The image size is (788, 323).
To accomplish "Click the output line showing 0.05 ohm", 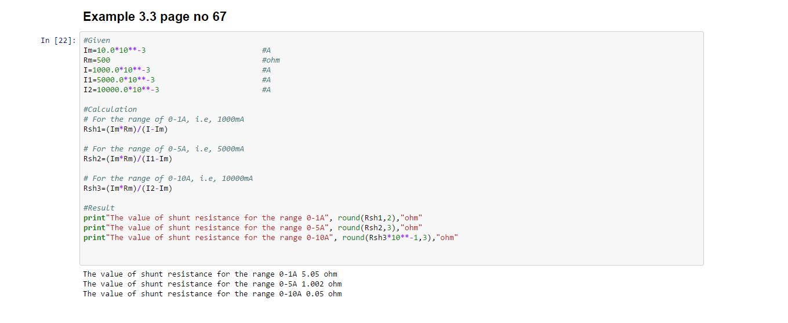I will [212, 294].
